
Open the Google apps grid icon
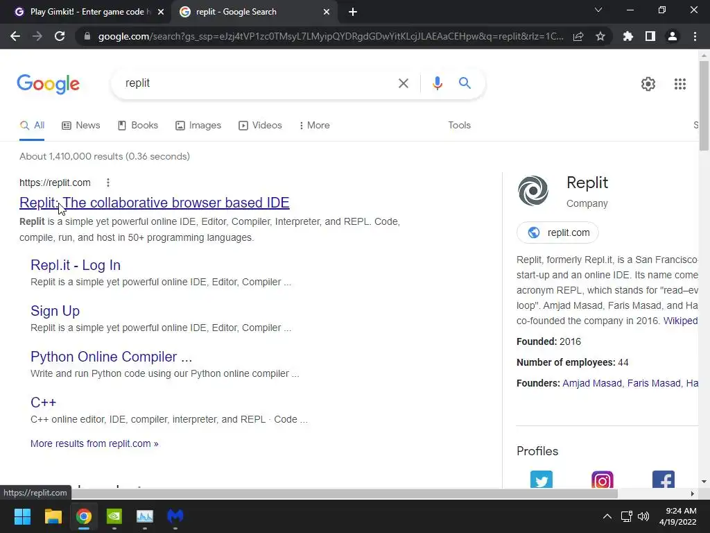tap(680, 84)
